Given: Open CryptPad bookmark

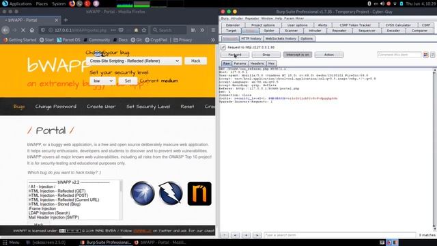Looking at the screenshot, I should [x=156, y=40].
